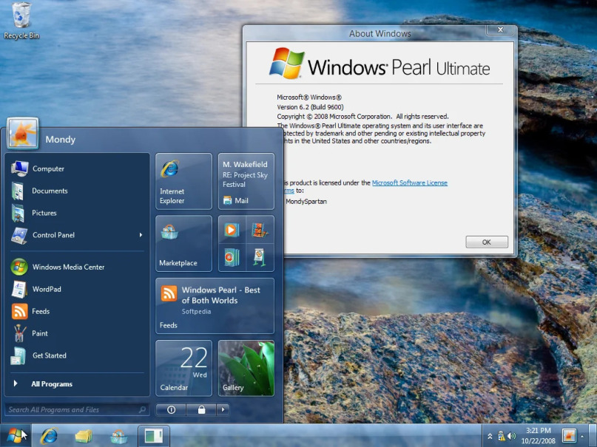This screenshot has width=597, height=447.
Task: Launch Paint from the Start menu
Action: [x=78, y=333]
